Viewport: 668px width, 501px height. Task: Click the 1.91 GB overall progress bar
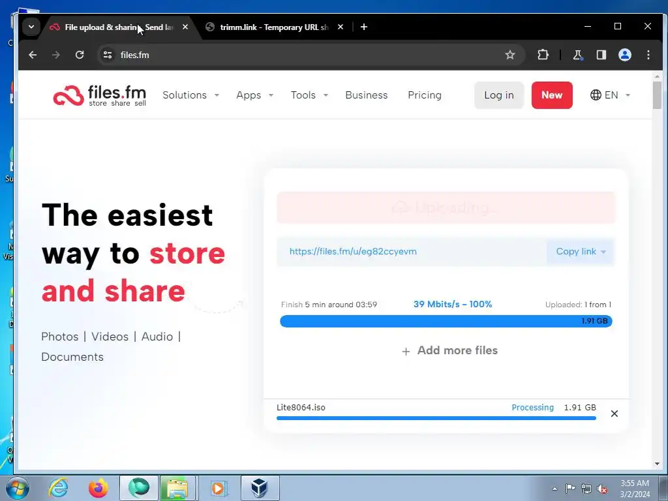446,321
